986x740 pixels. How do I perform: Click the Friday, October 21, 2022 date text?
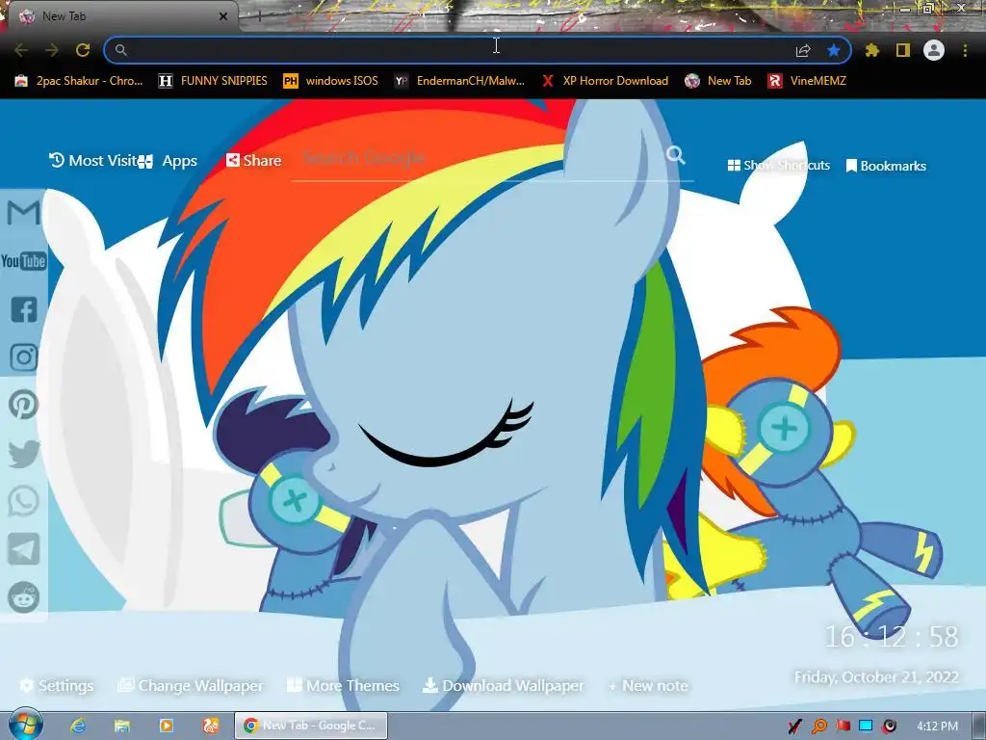[876, 677]
